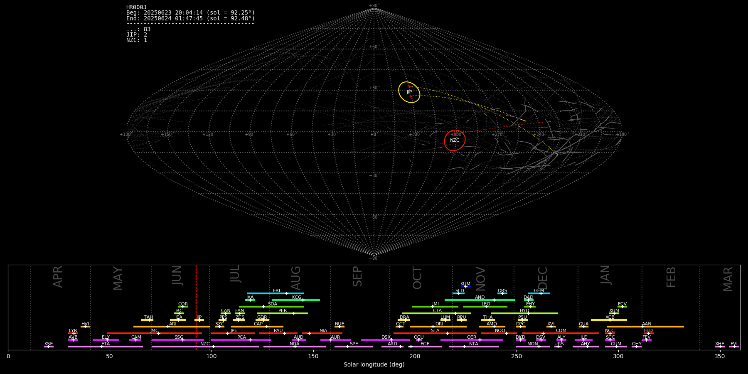Click the PAU red shower bar
This screenshot has height=374, width=748.
tap(278, 333)
